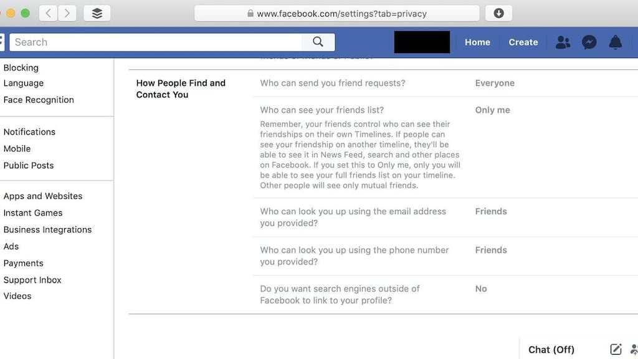Open the Ads settings section
Image resolution: width=638 pixels, height=359 pixels.
[x=11, y=246]
